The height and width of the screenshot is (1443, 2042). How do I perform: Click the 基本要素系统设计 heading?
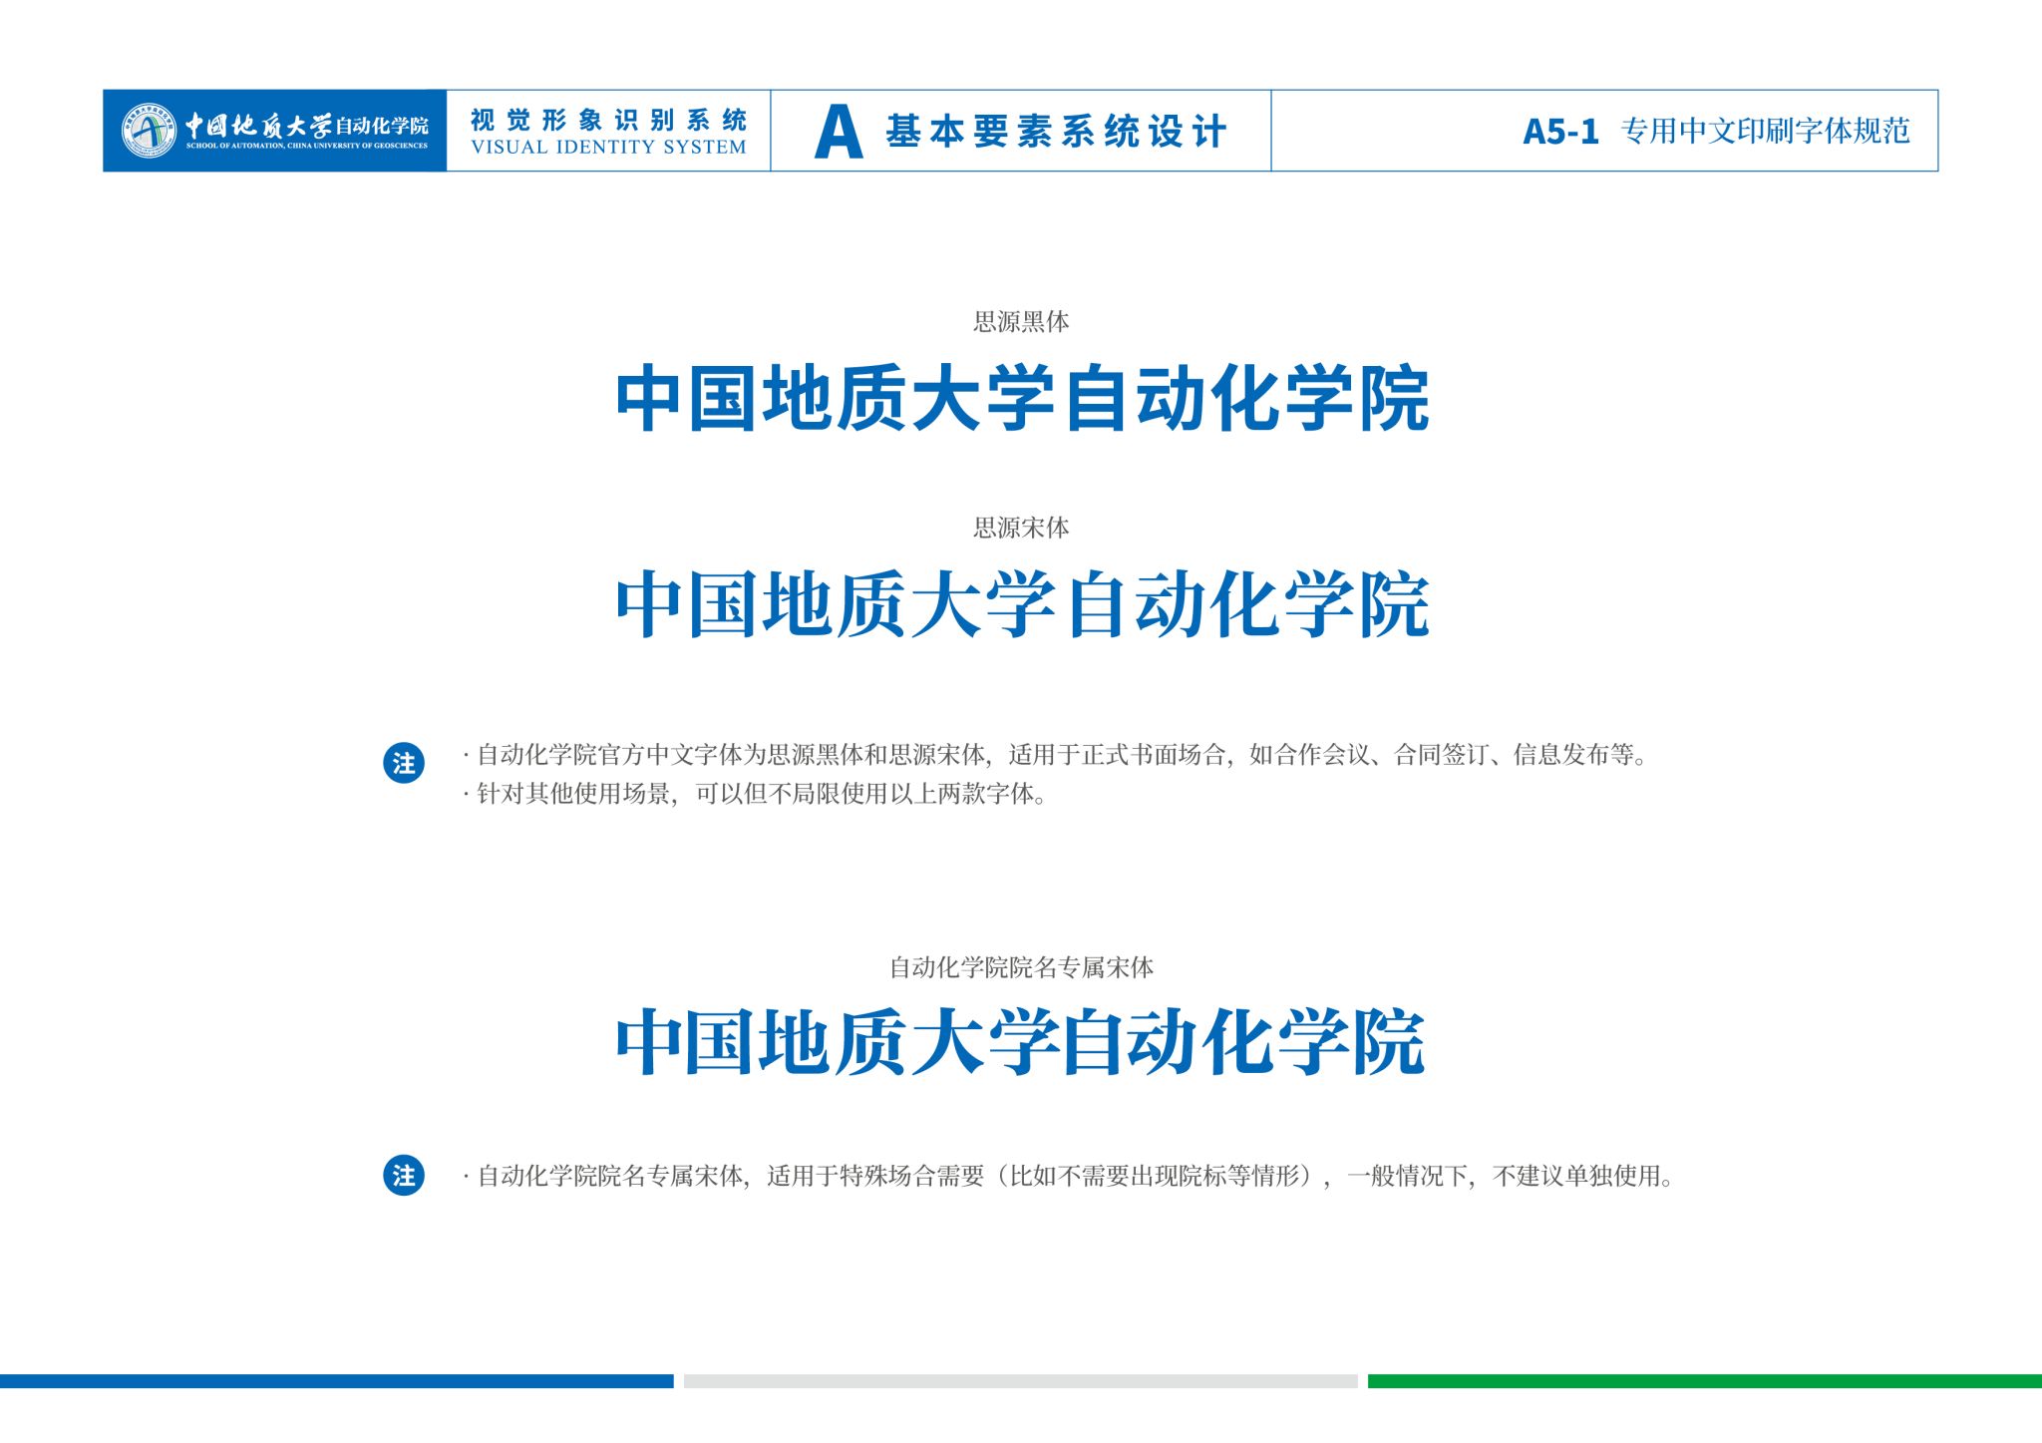coord(1055,132)
